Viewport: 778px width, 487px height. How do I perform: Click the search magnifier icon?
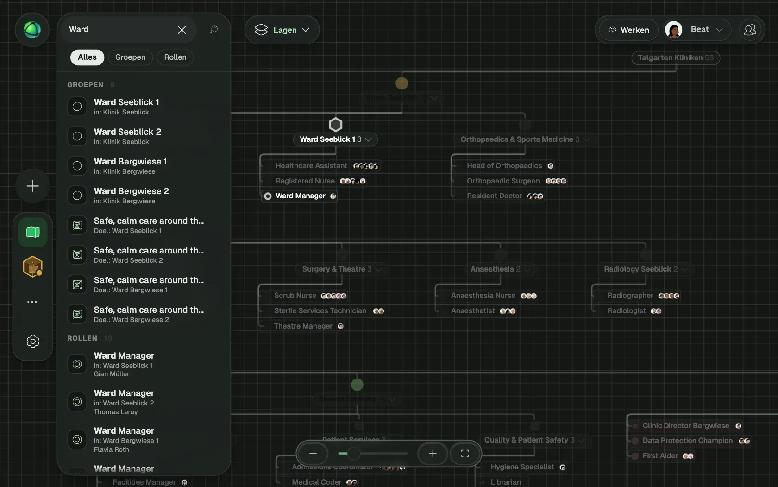click(x=213, y=30)
